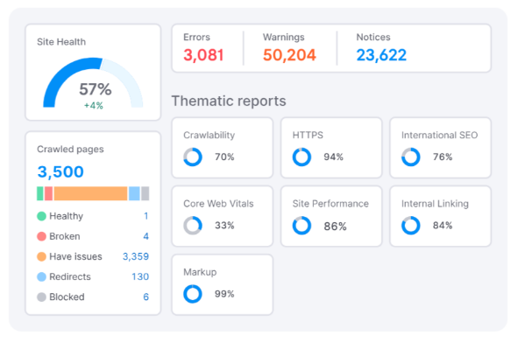Click the Healthy legend label
518x342 pixels.
point(66,216)
